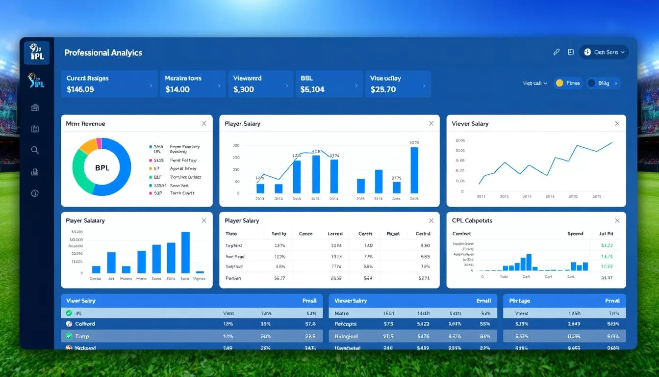Click the search magnifier icon in sidebar

[x=35, y=150]
